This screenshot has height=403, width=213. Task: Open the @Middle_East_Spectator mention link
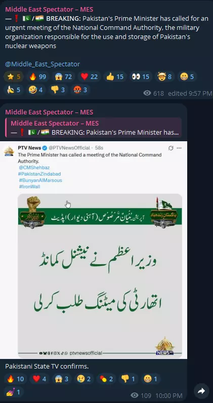pyautogui.click(x=42, y=64)
